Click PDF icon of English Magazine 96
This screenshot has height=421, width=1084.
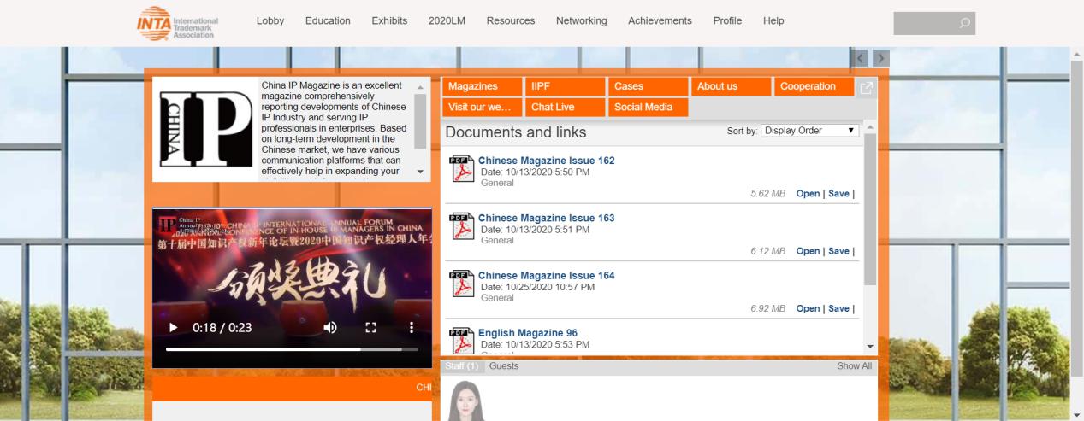pyautogui.click(x=461, y=339)
